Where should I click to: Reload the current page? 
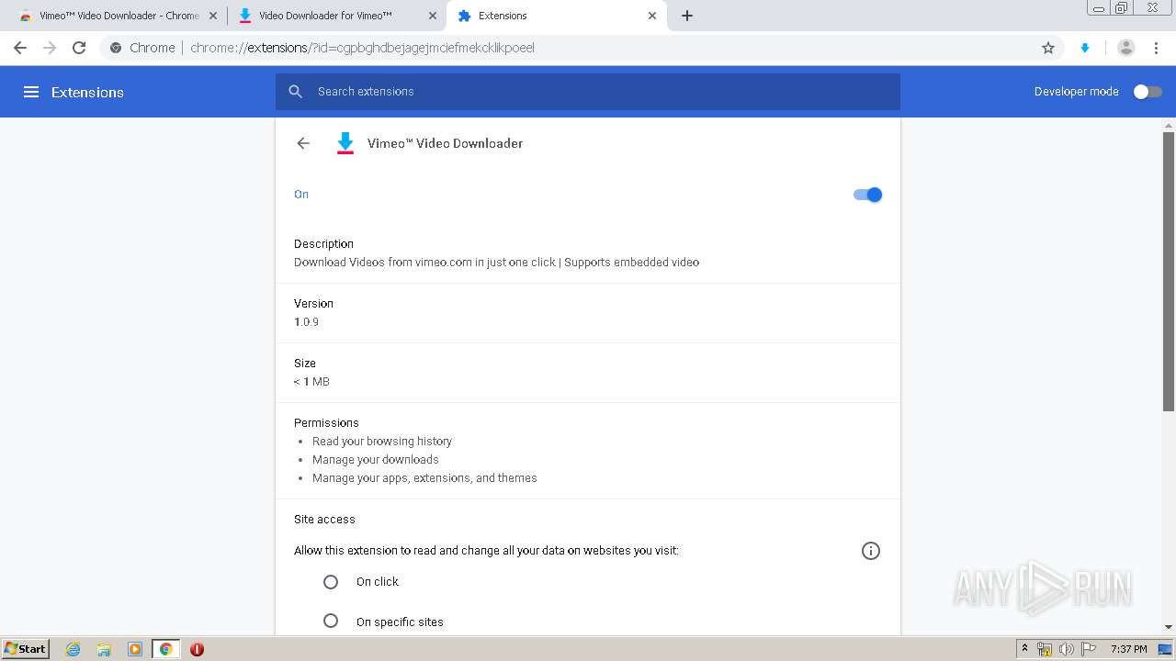point(79,48)
